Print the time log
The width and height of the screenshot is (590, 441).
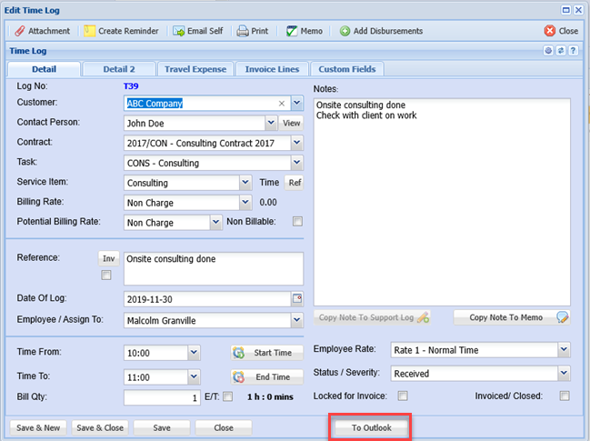click(x=253, y=31)
